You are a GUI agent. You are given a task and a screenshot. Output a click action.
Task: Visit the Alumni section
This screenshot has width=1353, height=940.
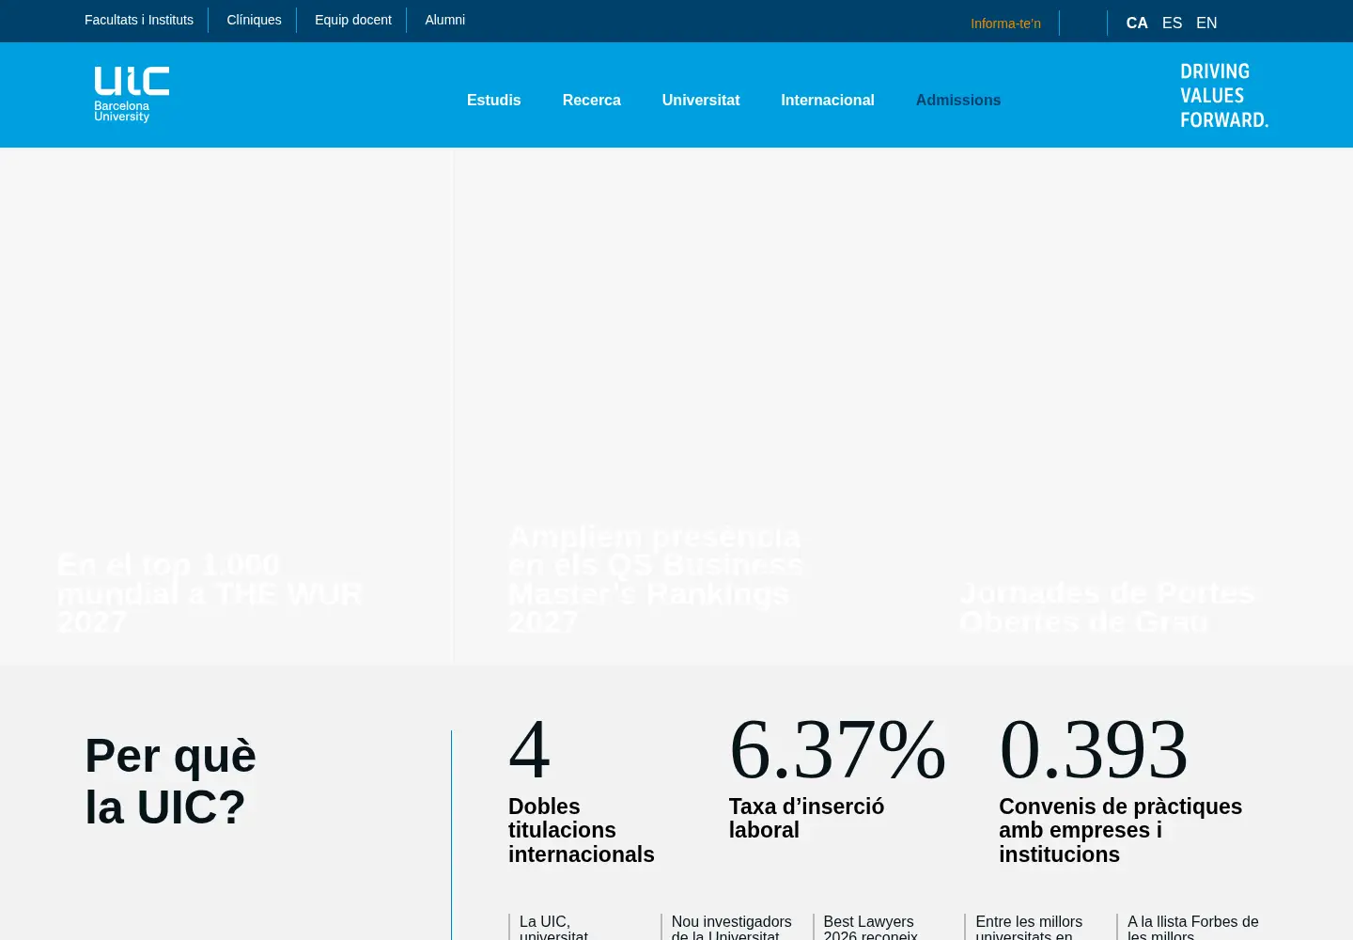click(444, 20)
